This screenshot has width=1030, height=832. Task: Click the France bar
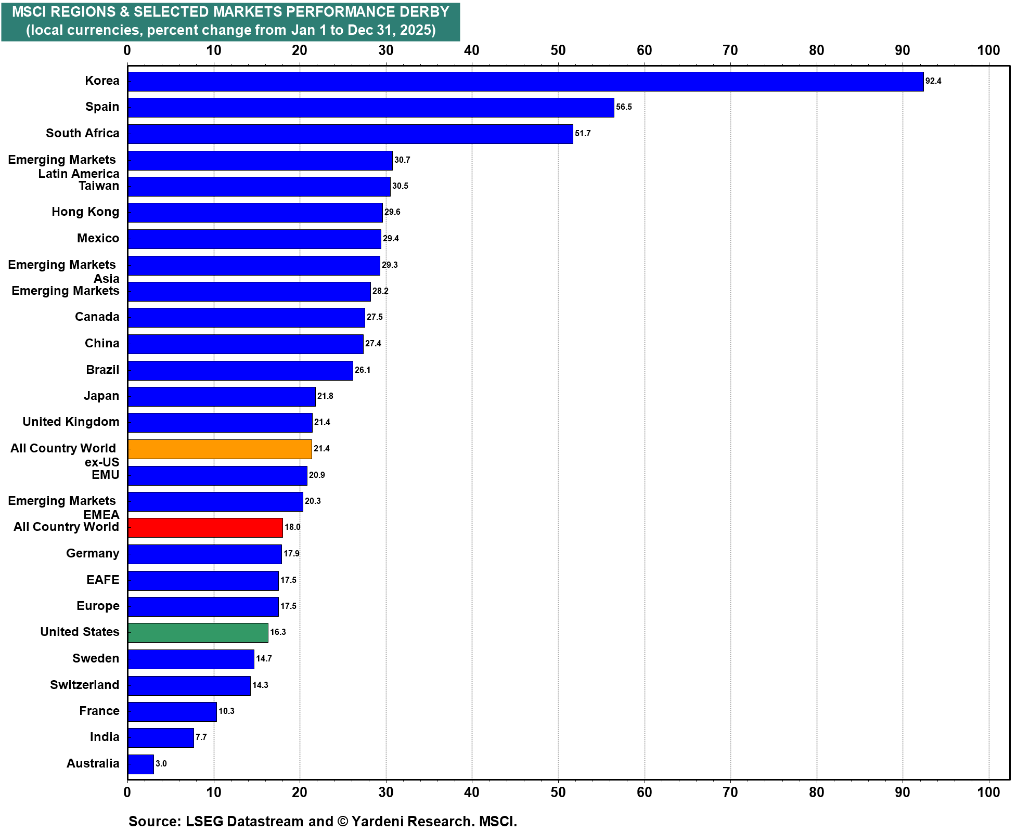click(x=172, y=712)
